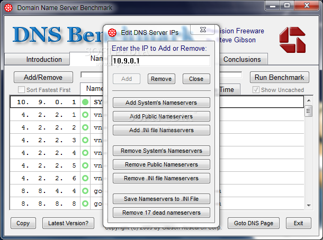Click Save Nameservers to .INI File

click(x=161, y=199)
